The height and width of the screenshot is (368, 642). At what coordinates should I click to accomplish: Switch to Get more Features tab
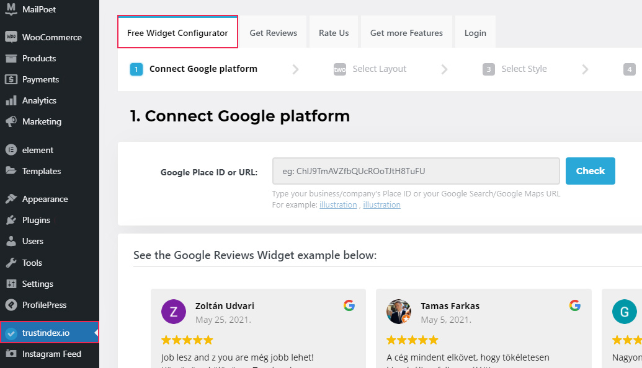click(x=406, y=32)
